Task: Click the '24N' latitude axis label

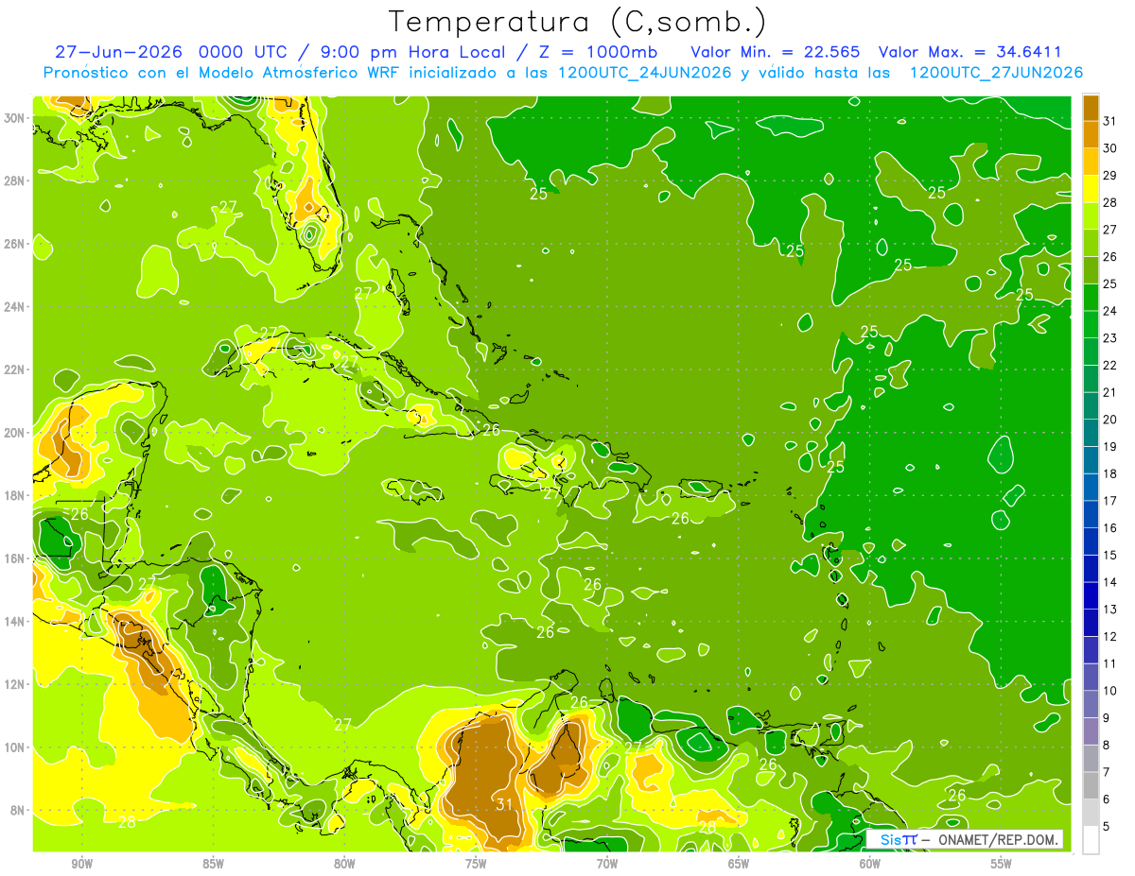Action: (14, 307)
